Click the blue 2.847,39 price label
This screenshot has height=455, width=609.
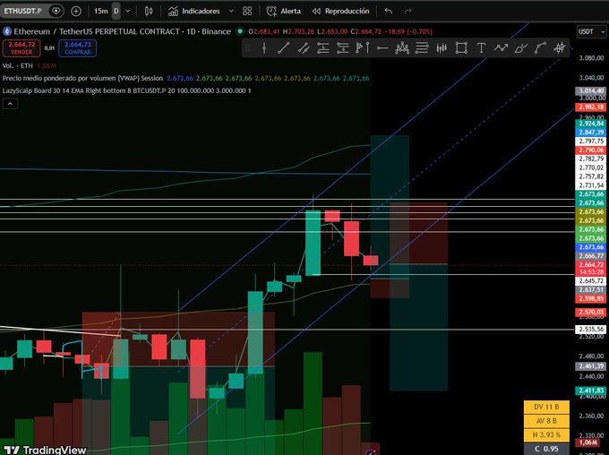(591, 133)
